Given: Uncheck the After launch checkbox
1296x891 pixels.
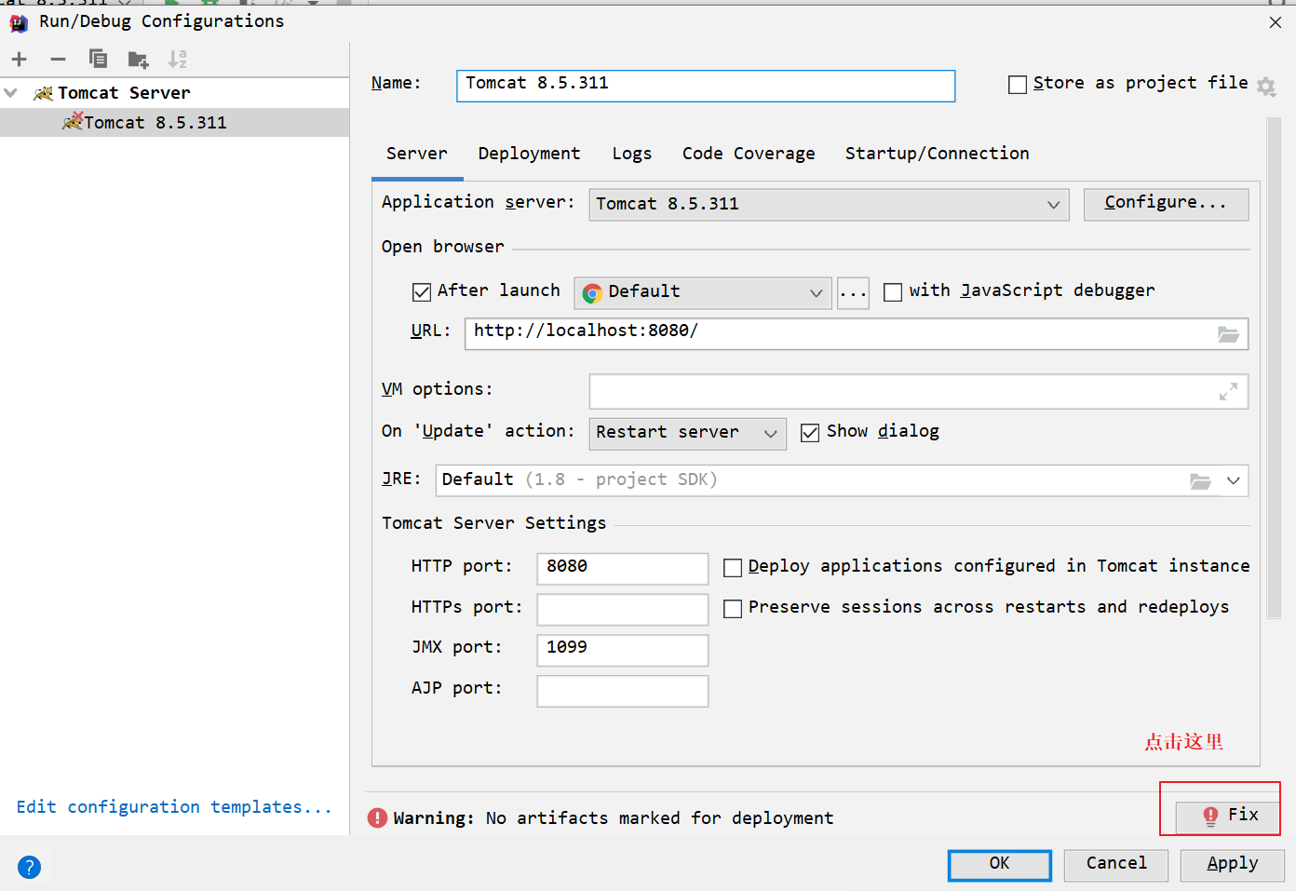Looking at the screenshot, I should click(422, 292).
